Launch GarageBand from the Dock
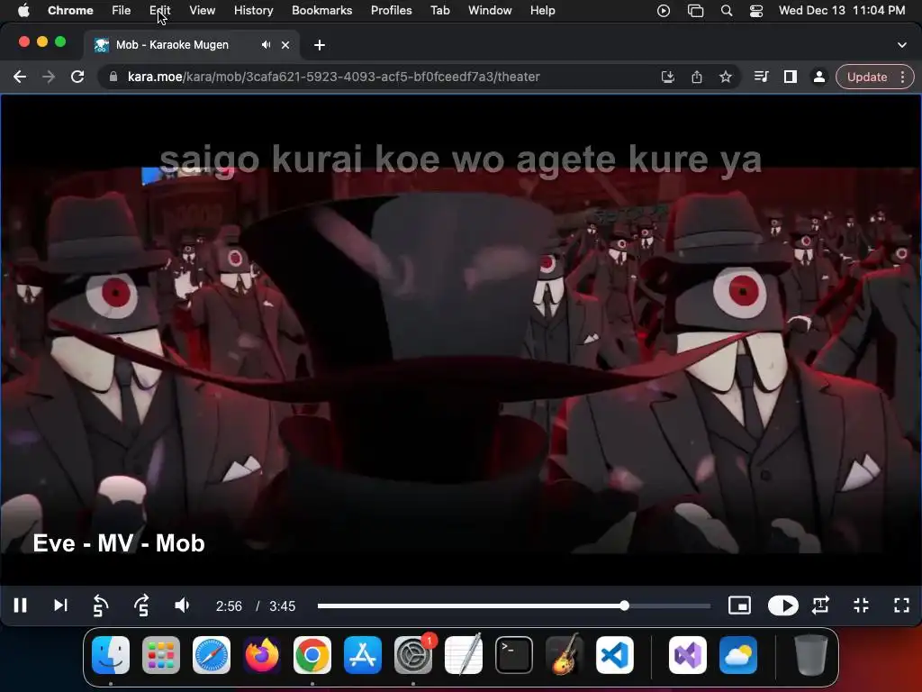This screenshot has height=692, width=922. pyautogui.click(x=565, y=655)
